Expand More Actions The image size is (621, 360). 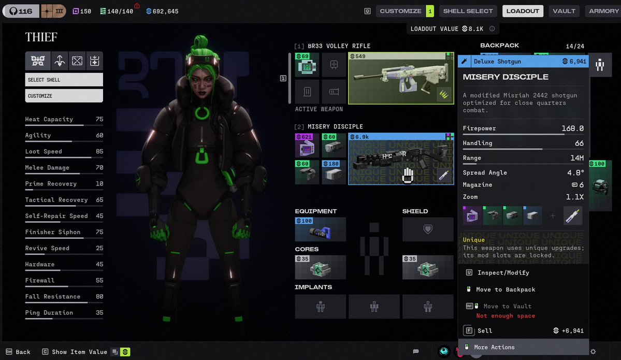click(x=523, y=347)
